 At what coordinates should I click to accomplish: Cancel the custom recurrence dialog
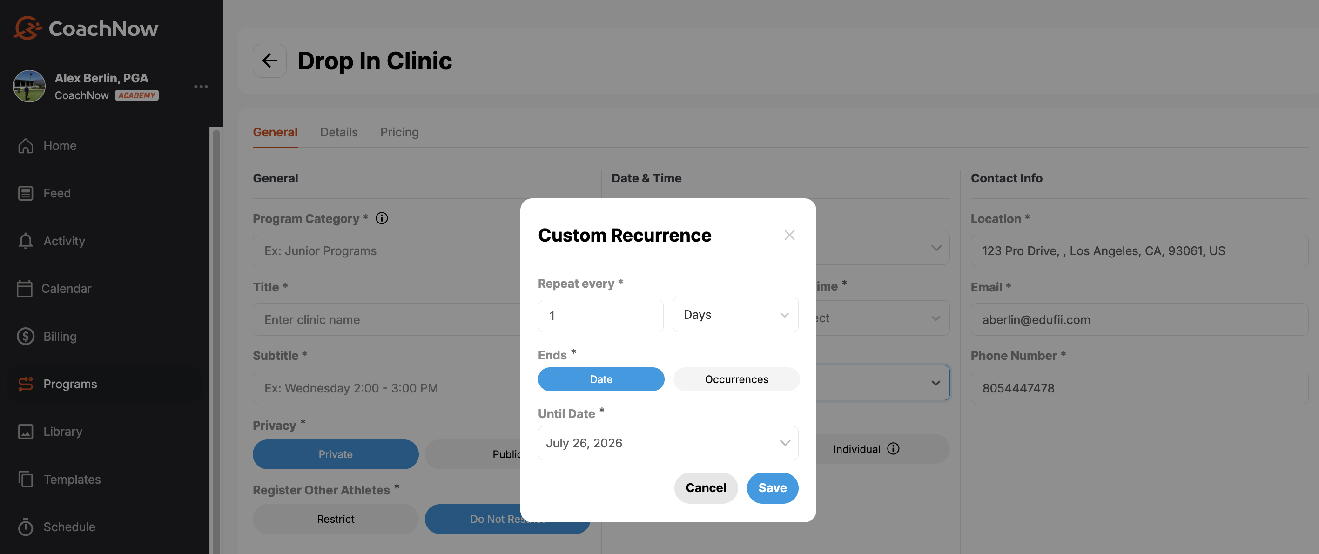point(706,488)
